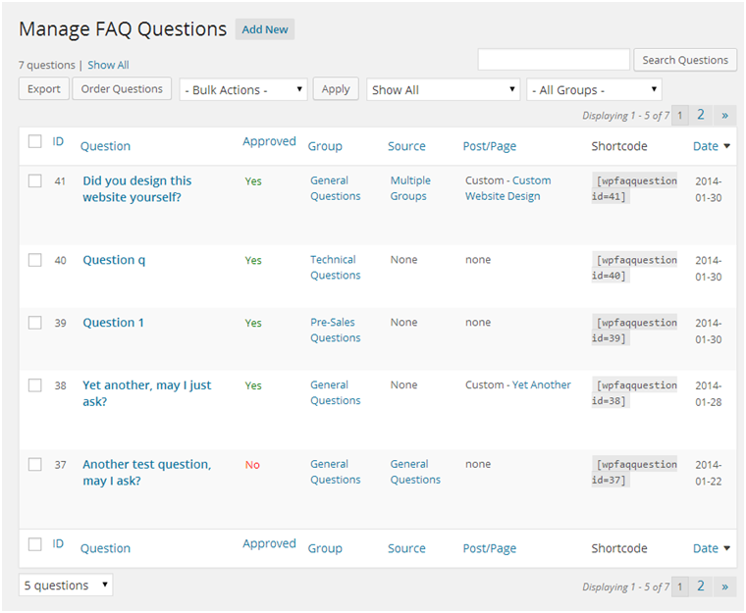Open the Bulk Actions dropdown
746x613 pixels.
click(x=243, y=90)
